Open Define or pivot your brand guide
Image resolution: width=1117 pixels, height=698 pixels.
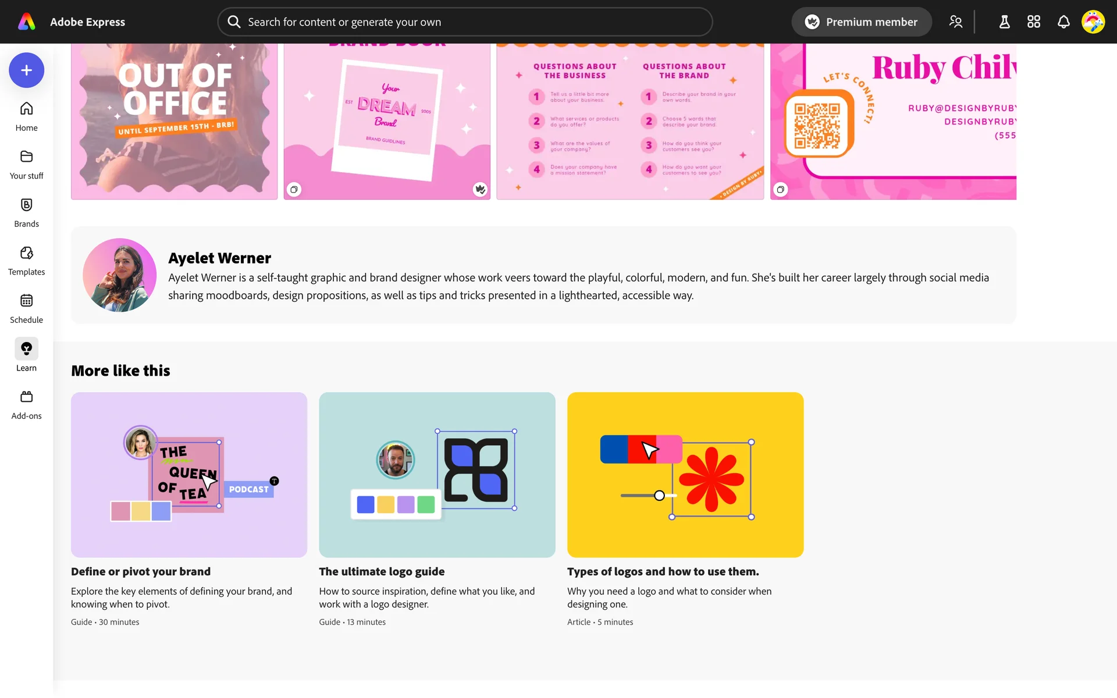[x=141, y=572]
